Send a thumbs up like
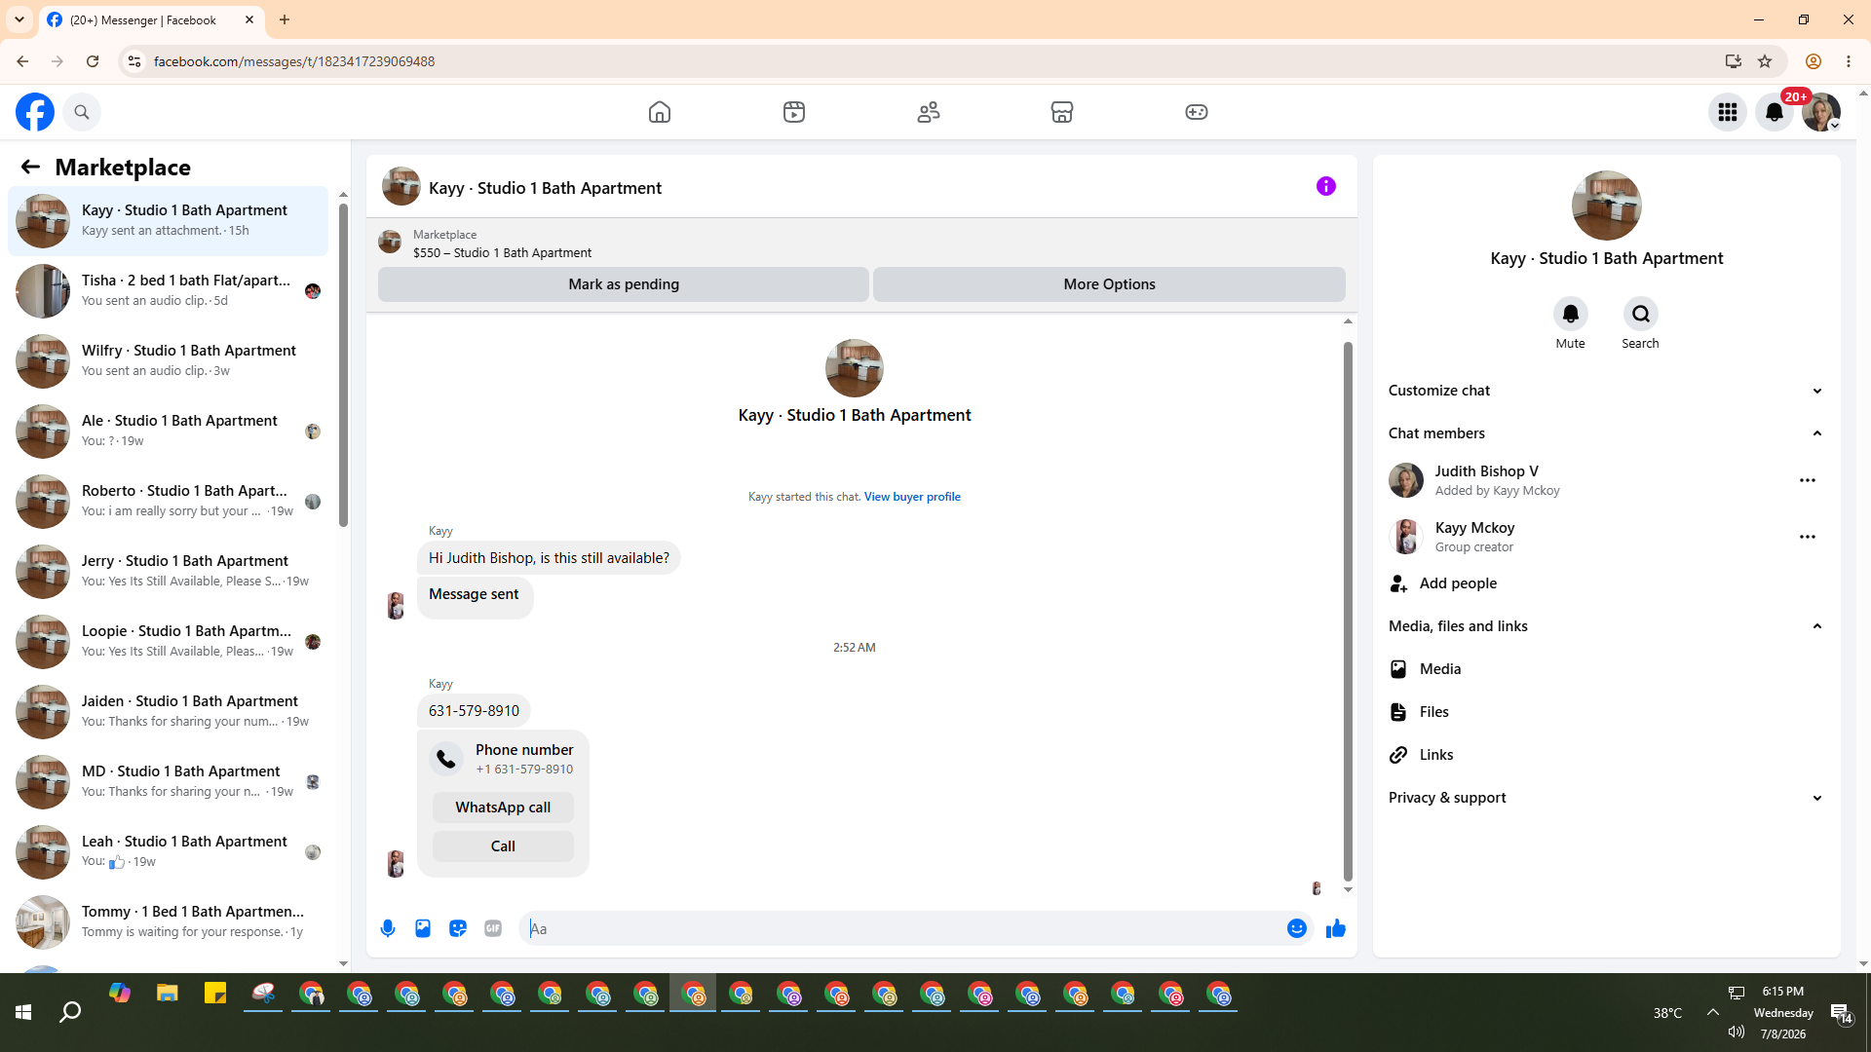The image size is (1871, 1052). 1336,928
